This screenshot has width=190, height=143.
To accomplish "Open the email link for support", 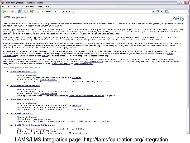I will coord(45,56).
